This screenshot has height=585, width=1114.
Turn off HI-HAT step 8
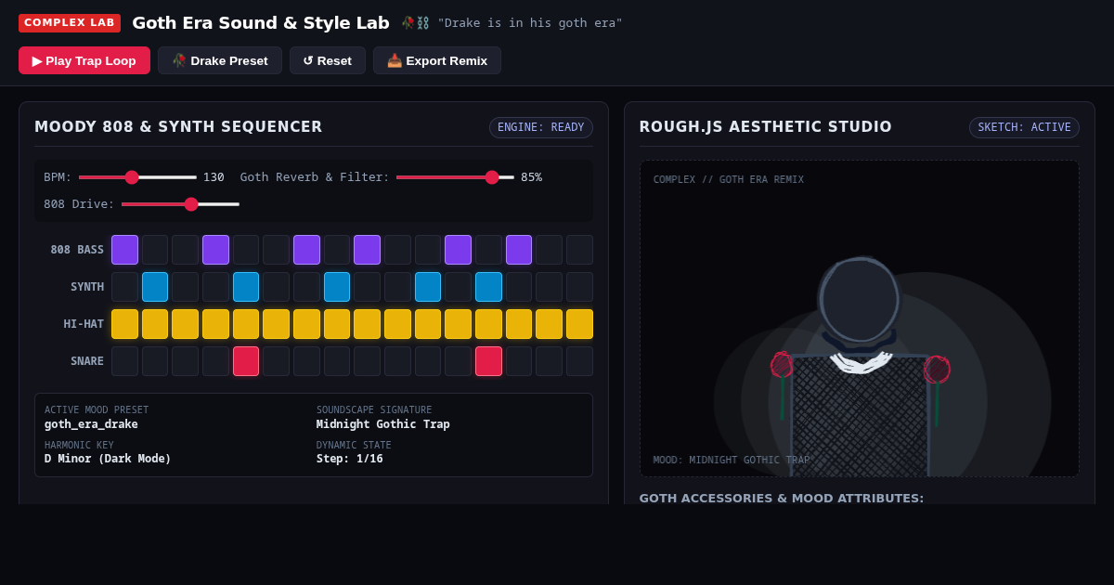tap(337, 324)
